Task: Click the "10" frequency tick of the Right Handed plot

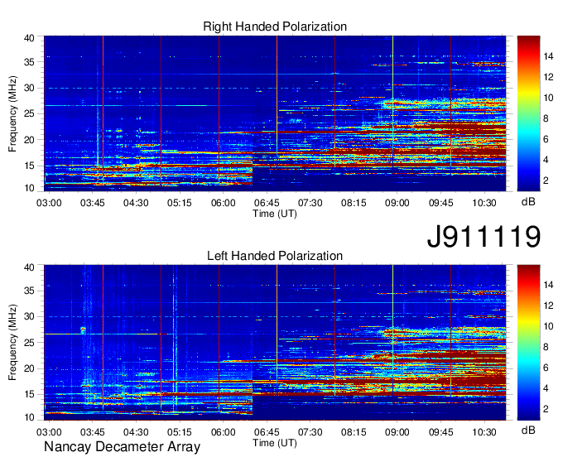Action: pyautogui.click(x=29, y=188)
